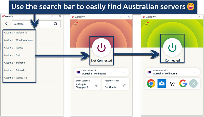Viewport: 204px width, 117px height.
Task: Focus the Australia search input field
Action: 36,24
